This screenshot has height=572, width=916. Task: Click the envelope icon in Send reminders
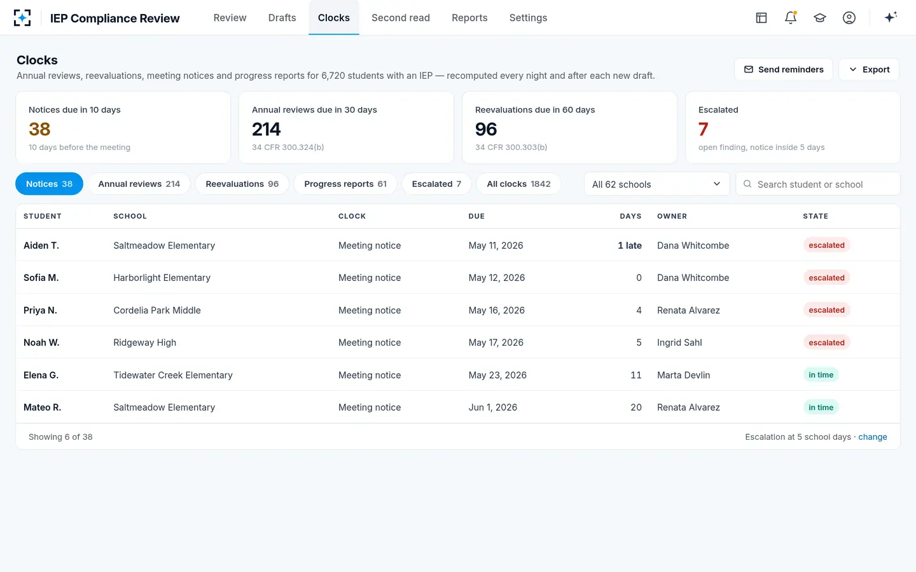point(749,69)
